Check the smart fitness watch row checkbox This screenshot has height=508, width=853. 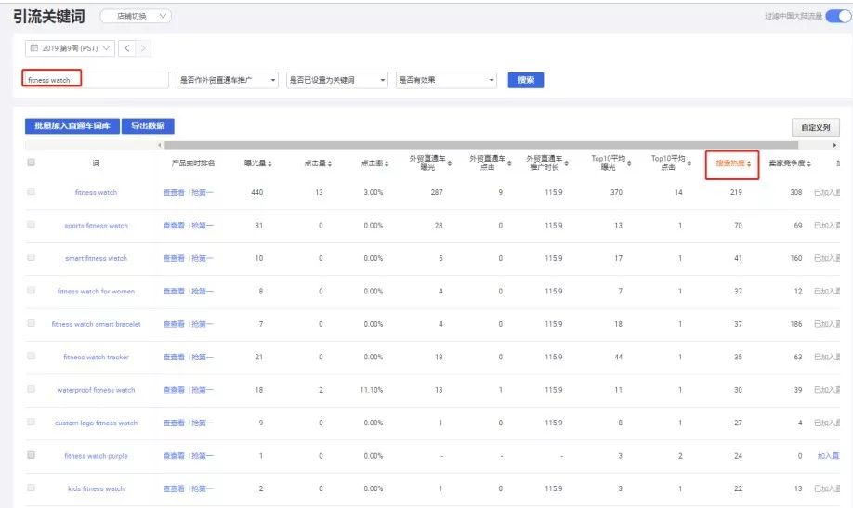point(31,258)
